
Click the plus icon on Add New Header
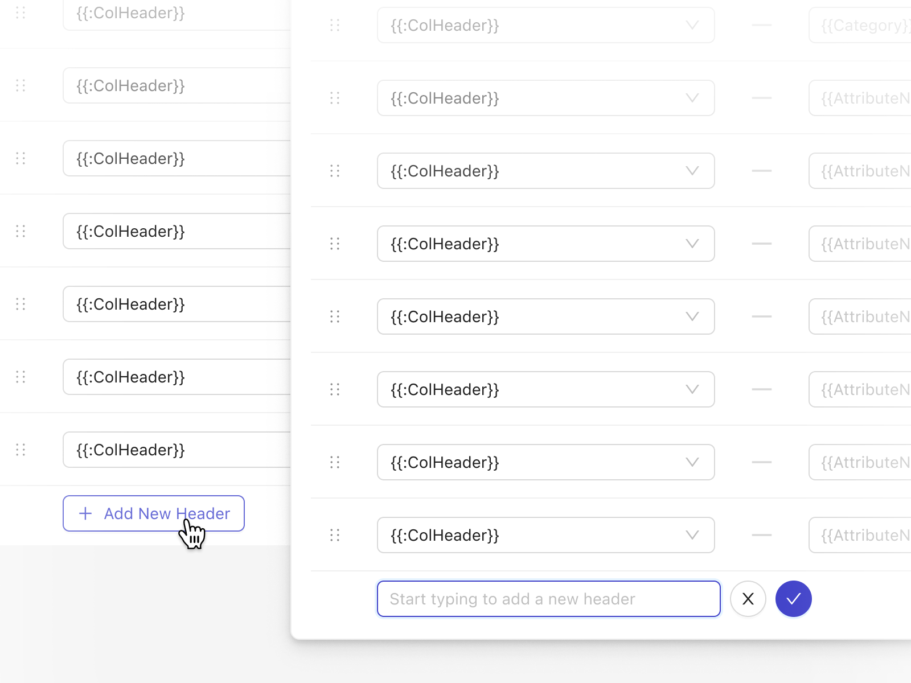[85, 513]
